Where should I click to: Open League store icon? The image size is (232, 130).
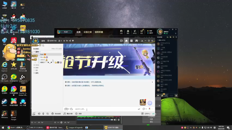[142, 32]
